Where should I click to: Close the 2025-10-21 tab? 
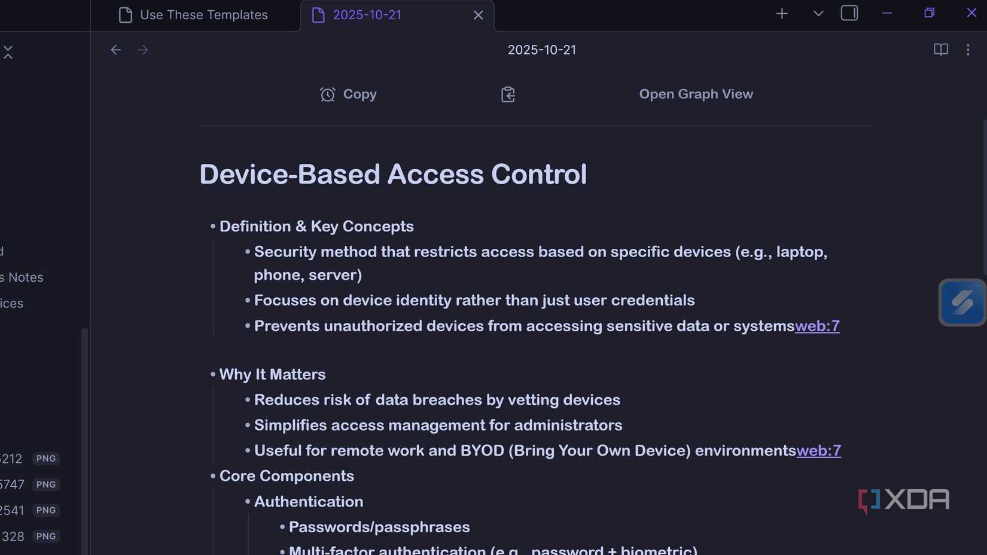point(478,15)
